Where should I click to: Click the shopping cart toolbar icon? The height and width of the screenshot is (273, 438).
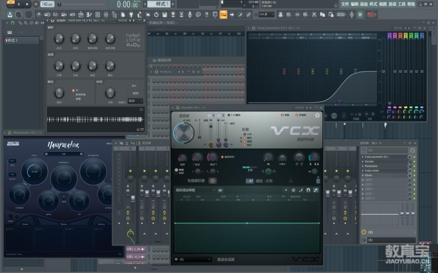(360, 15)
